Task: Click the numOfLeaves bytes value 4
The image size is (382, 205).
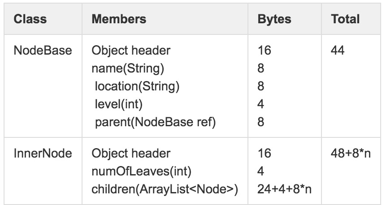Action: (x=261, y=171)
